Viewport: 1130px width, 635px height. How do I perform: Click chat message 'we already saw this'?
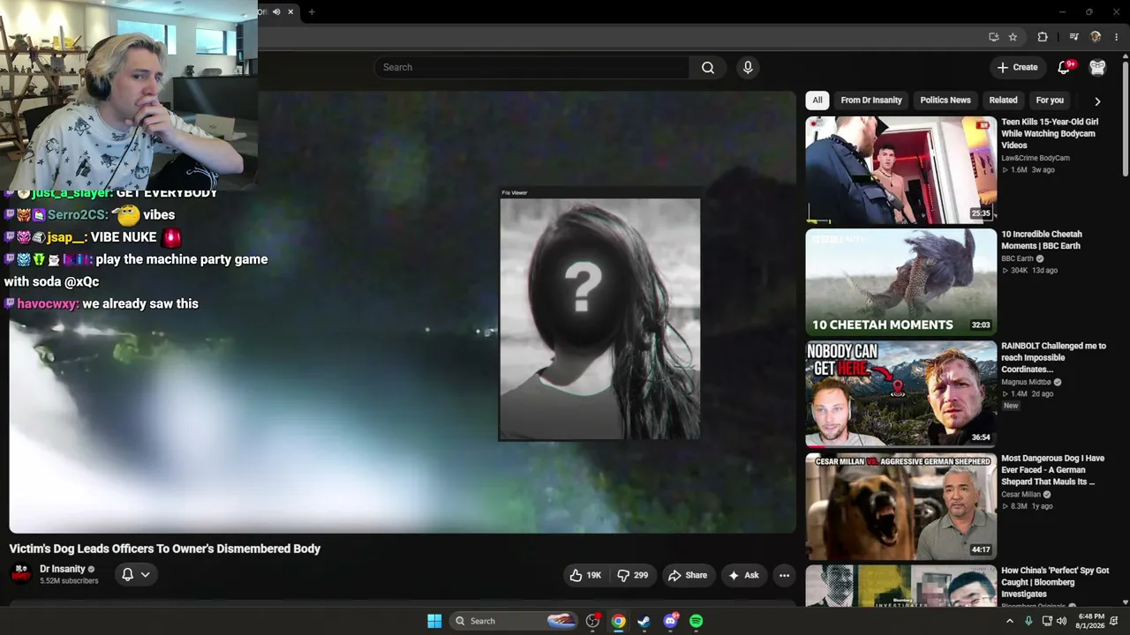click(x=140, y=304)
